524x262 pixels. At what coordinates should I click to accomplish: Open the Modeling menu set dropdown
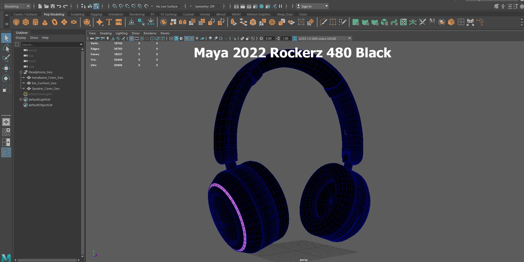pos(17,6)
